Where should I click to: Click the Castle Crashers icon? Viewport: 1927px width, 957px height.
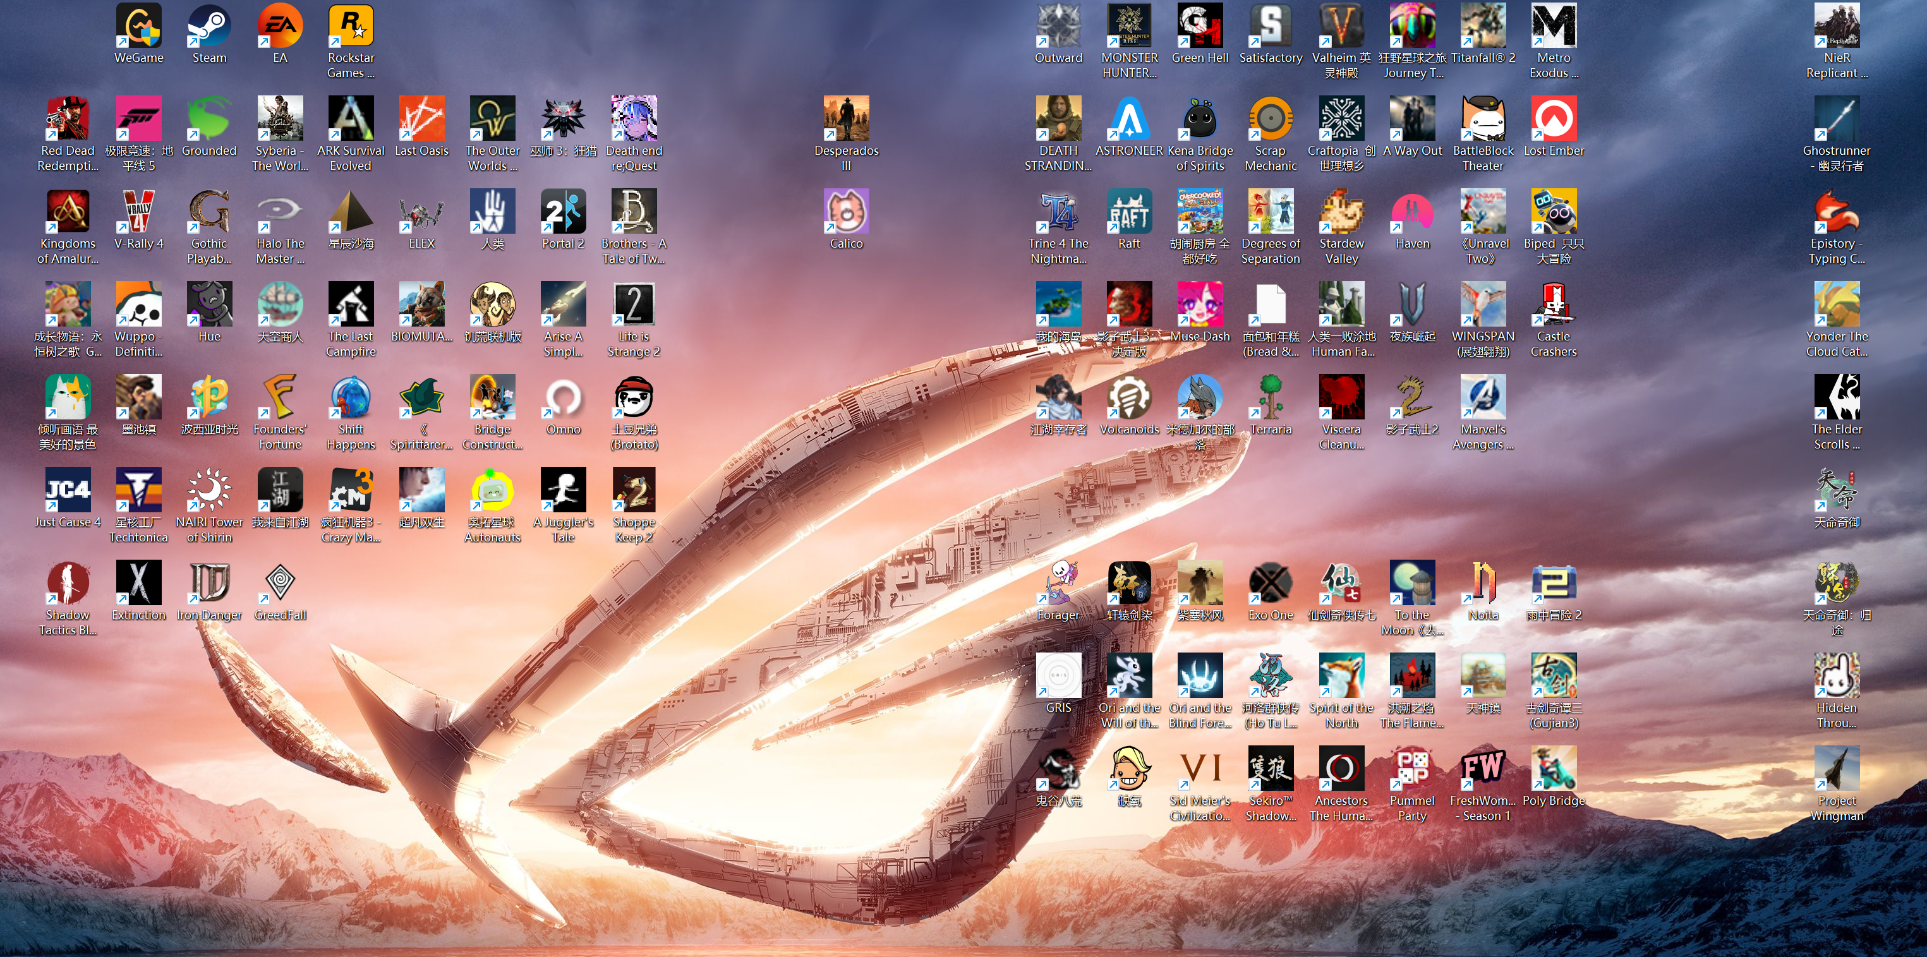(x=1553, y=304)
